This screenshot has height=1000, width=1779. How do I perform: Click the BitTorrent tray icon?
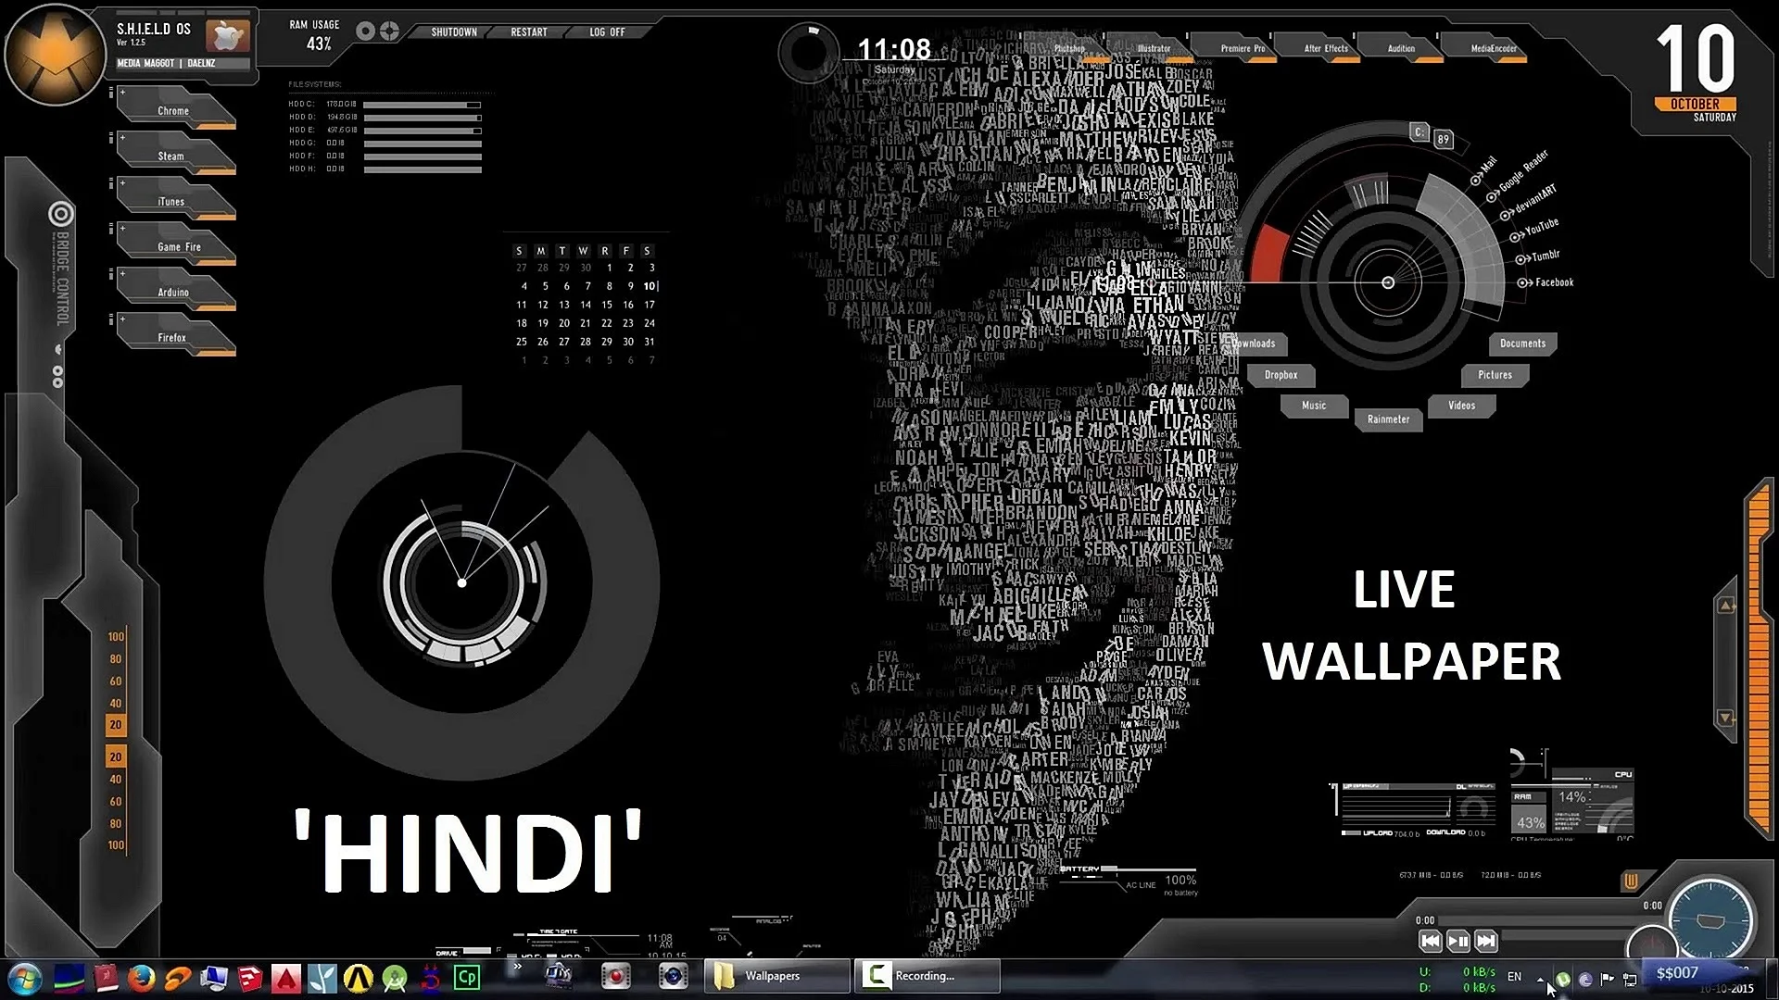click(1585, 979)
